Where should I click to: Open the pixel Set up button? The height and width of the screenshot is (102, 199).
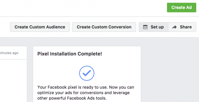pos(154,27)
